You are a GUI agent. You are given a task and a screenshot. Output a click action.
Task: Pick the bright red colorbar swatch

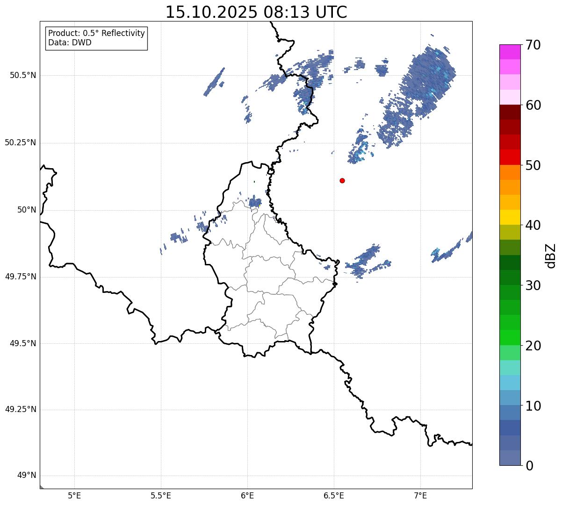click(510, 157)
